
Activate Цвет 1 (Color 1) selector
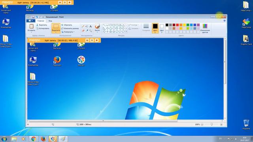coord(155,28)
